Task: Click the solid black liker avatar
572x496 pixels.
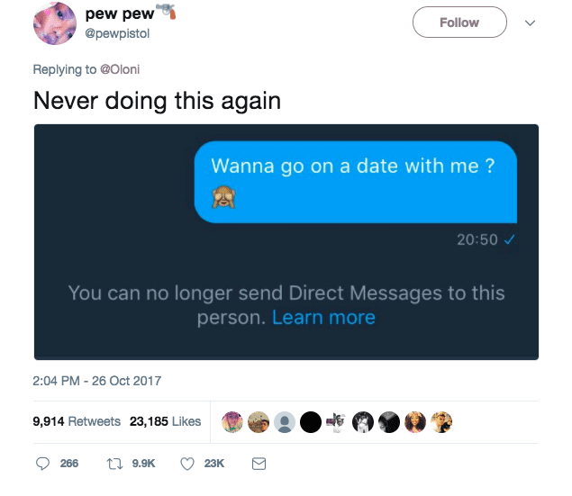Action: 311,422
